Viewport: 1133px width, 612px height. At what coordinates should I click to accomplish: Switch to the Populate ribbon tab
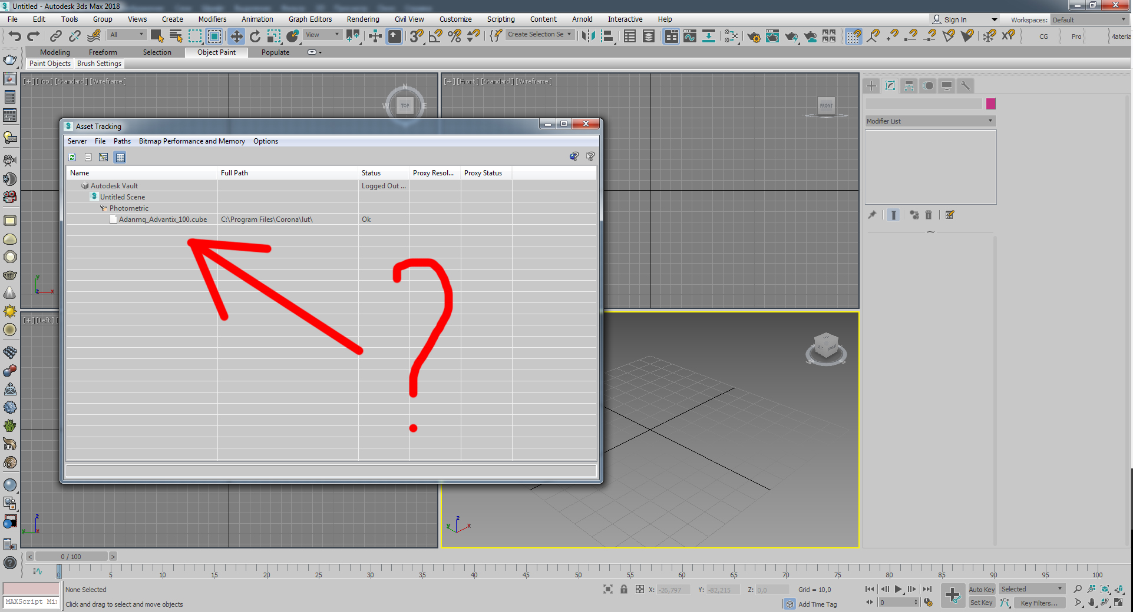pos(275,52)
